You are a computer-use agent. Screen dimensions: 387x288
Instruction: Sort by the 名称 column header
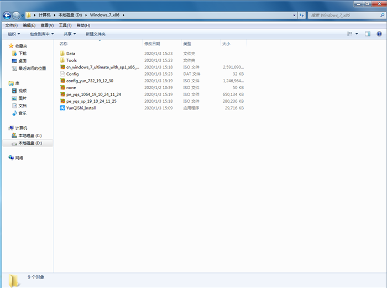[64, 44]
